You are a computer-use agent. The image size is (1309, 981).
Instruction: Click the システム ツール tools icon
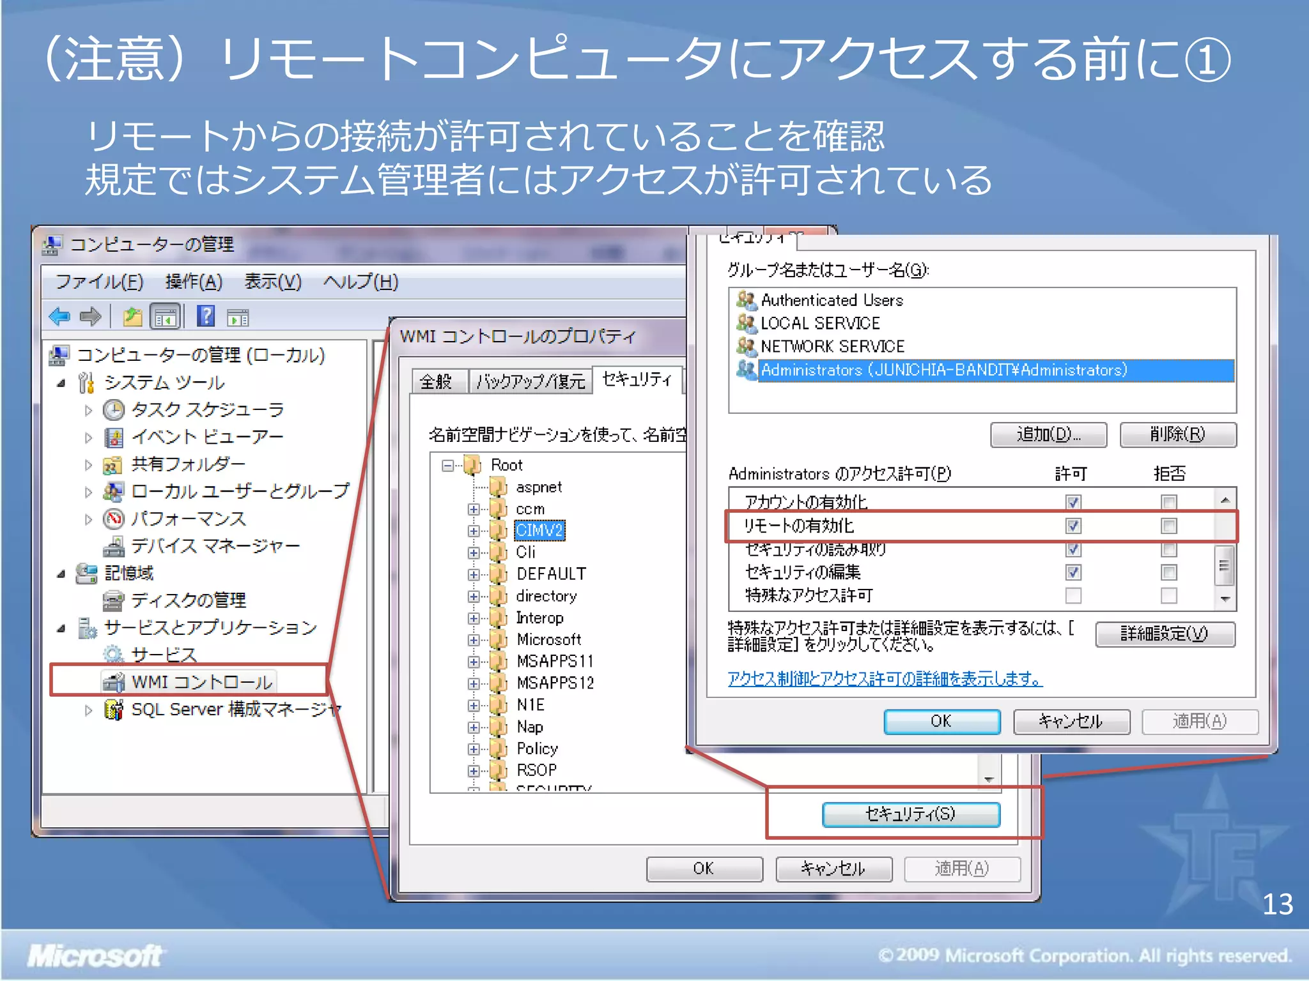[86, 383]
